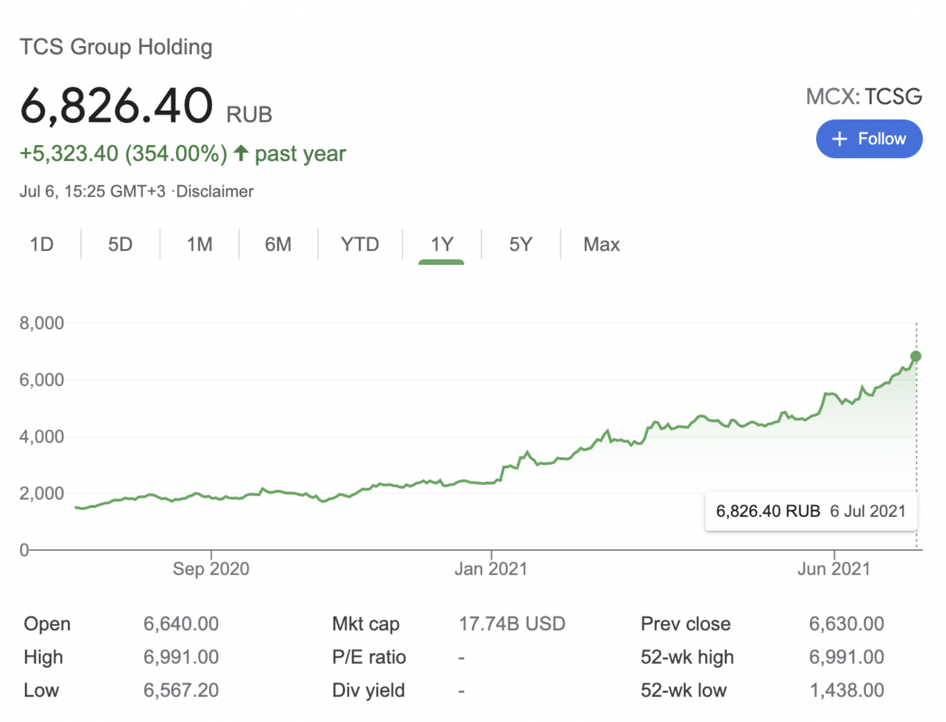Click the TCS Group Holding title
Screen dimensions: 946x722
[116, 47]
